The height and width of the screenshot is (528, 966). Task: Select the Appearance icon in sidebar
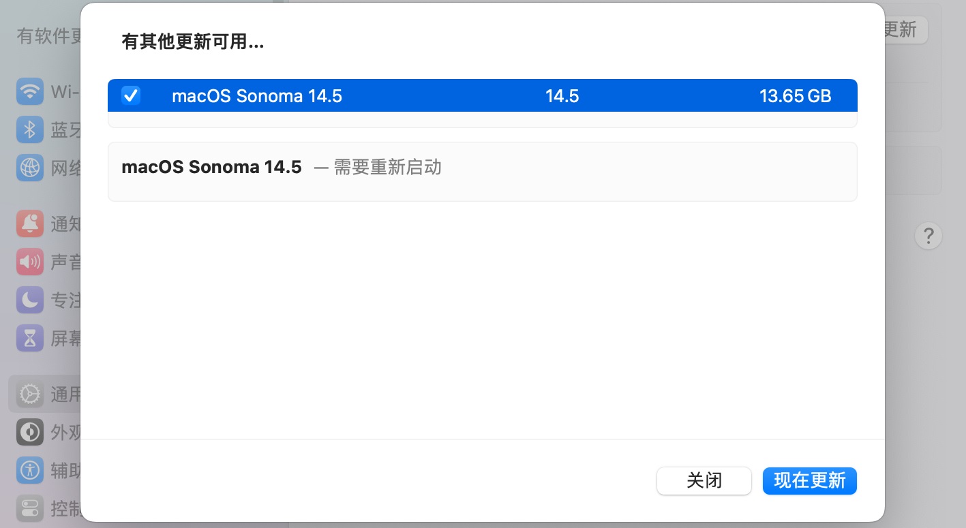click(x=30, y=432)
